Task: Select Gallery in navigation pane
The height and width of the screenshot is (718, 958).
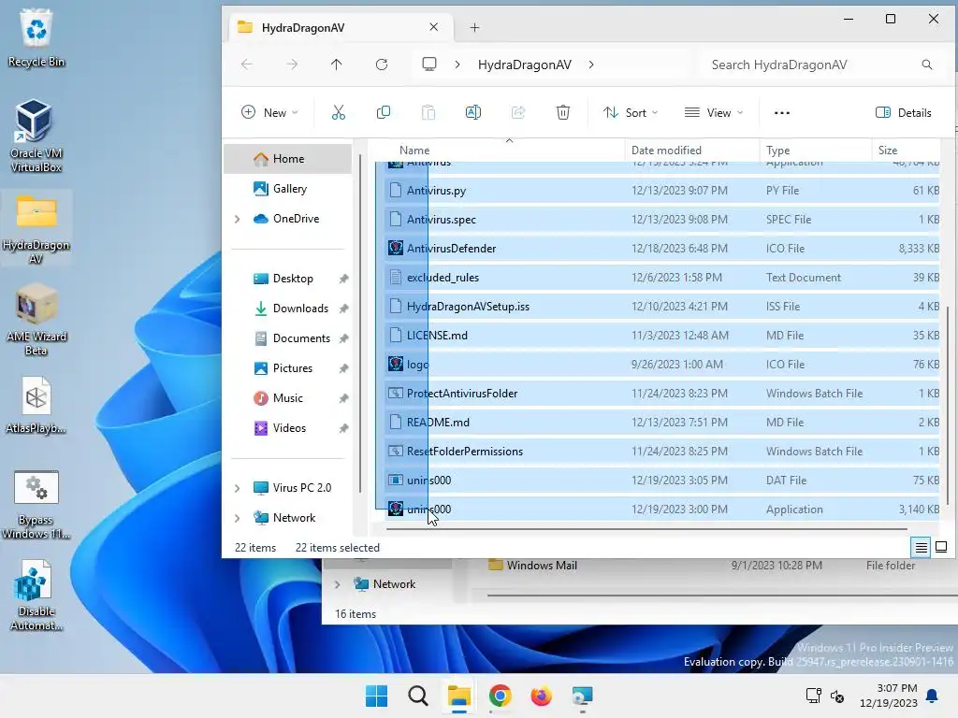Action: coord(288,189)
